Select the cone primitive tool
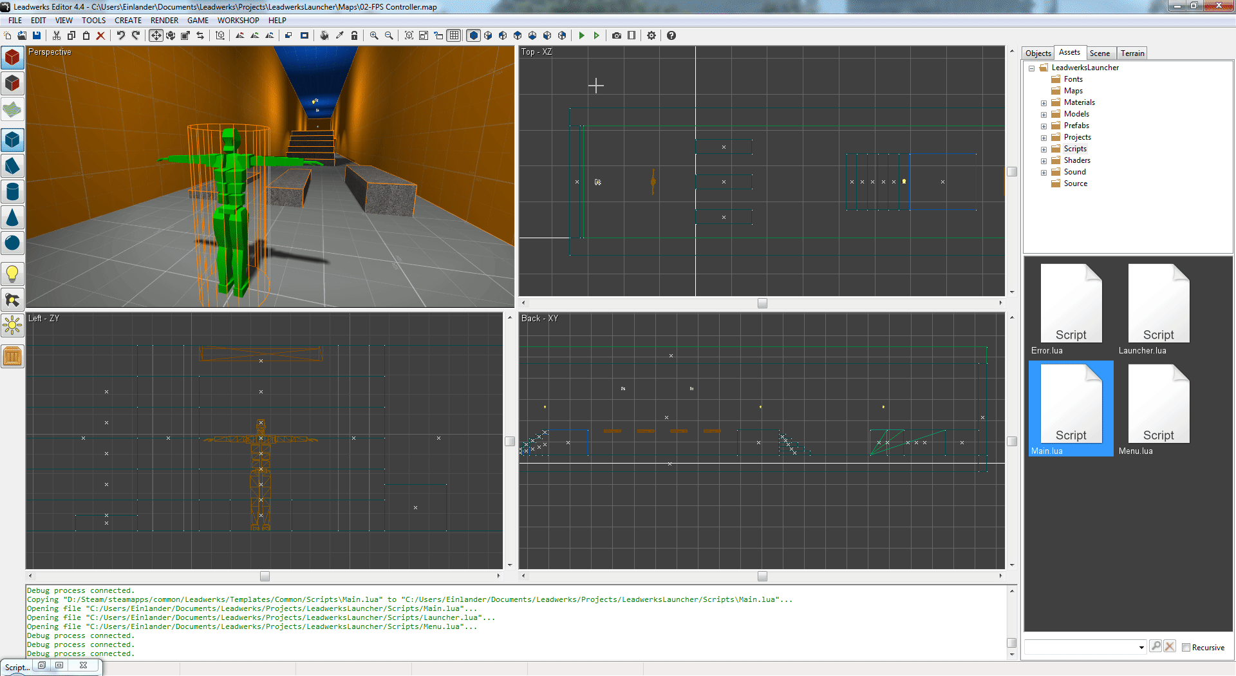 coord(12,218)
